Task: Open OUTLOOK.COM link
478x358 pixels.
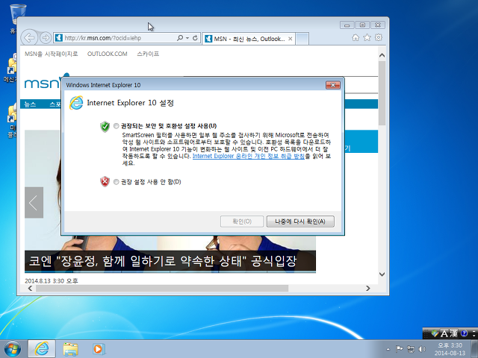Action: pyautogui.click(x=108, y=54)
